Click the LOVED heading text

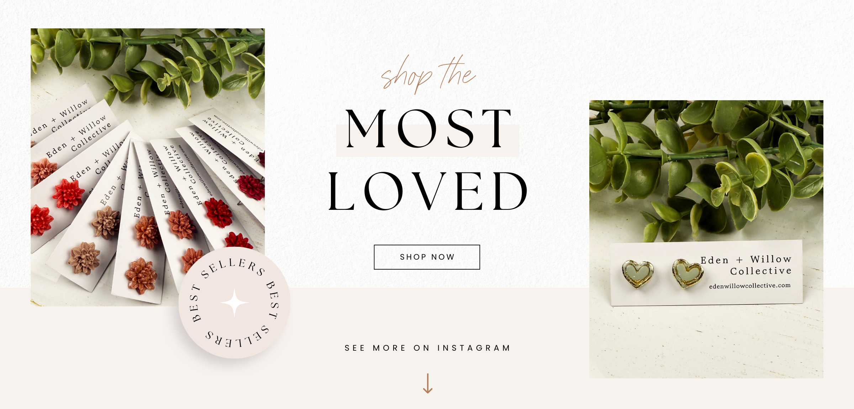pyautogui.click(x=428, y=191)
